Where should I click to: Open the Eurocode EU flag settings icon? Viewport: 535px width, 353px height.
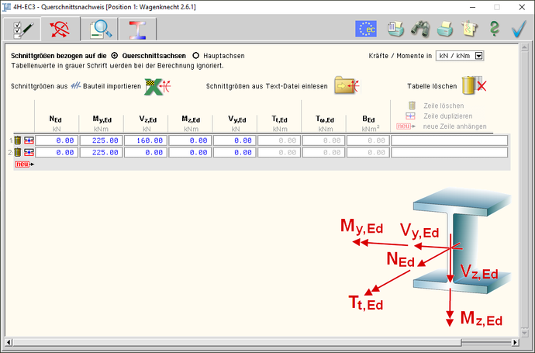365,29
